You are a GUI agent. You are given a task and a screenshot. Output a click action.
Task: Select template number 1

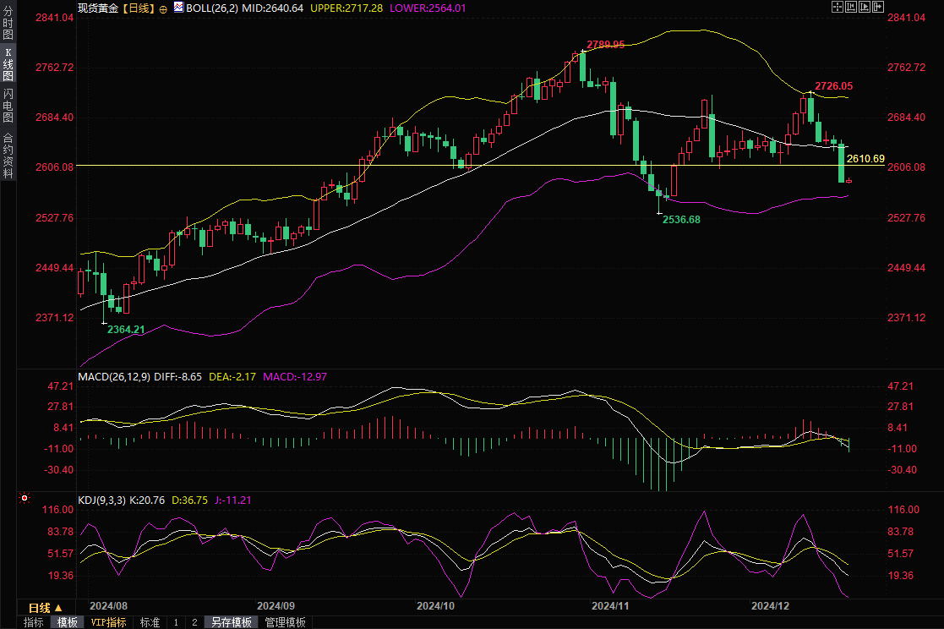[176, 622]
